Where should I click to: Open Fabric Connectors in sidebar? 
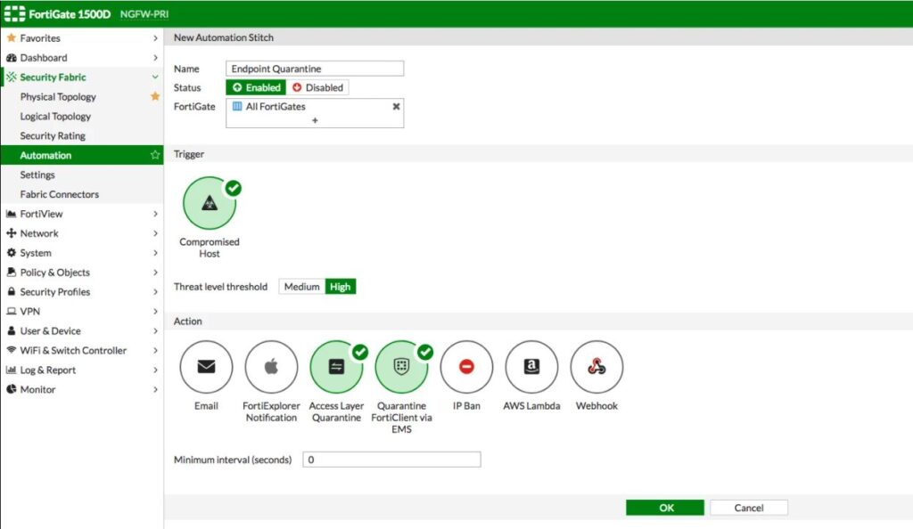(x=60, y=194)
